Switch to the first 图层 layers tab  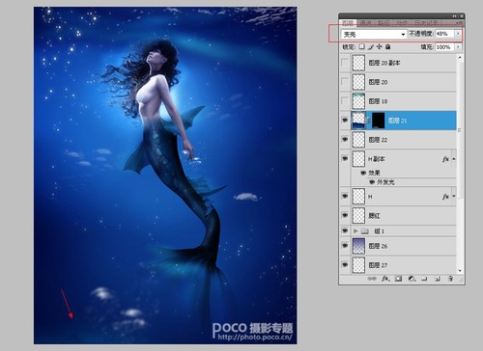pos(348,23)
